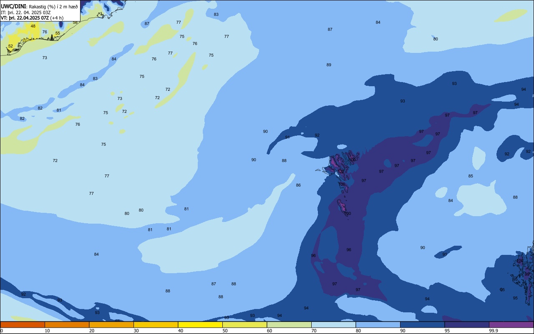
Task: Click the pale blue 70–80 legend swatch
Action: 333,324
